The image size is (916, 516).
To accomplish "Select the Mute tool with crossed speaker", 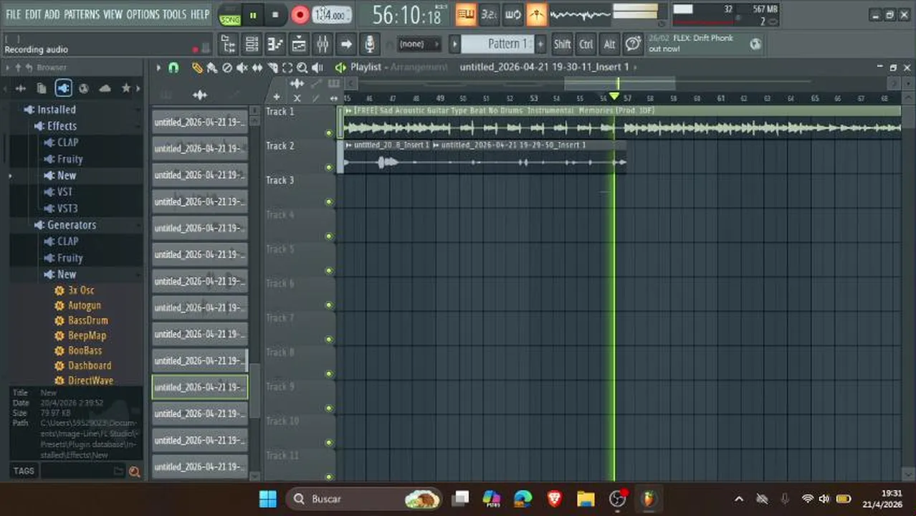I will (242, 67).
